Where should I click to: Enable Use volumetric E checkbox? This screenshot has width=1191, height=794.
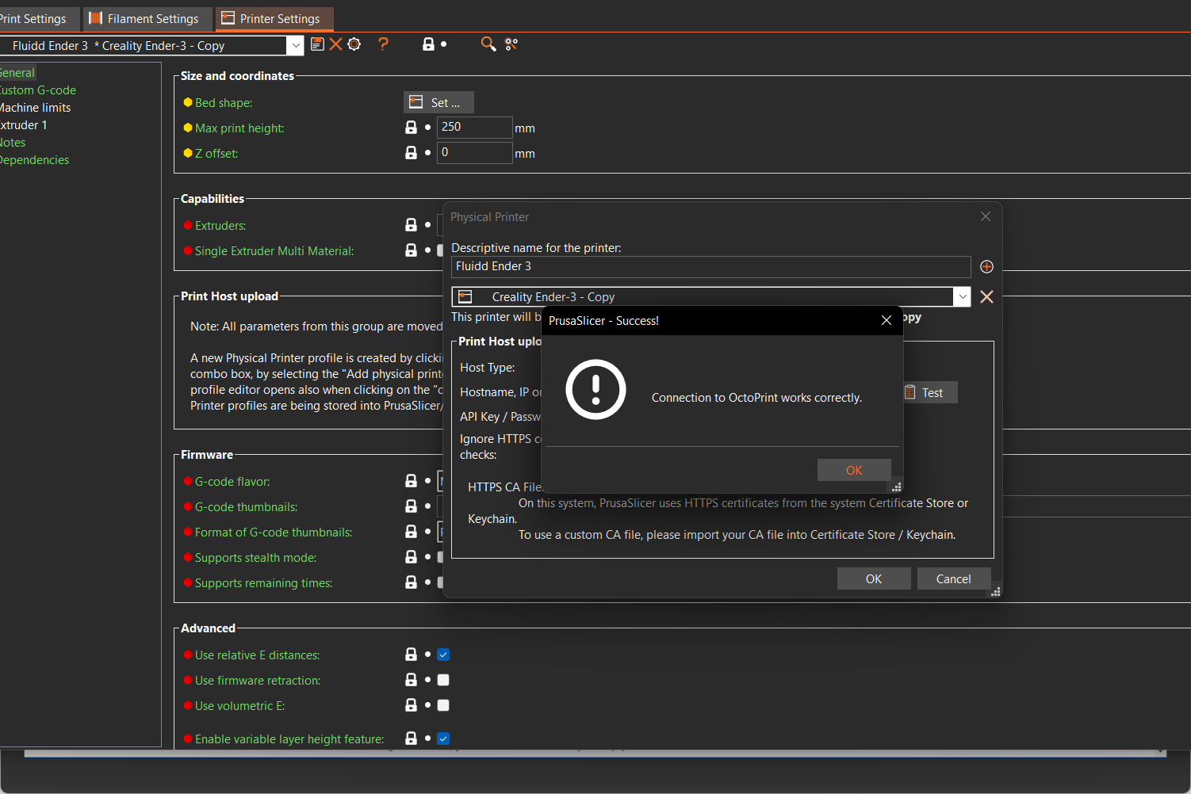443,705
